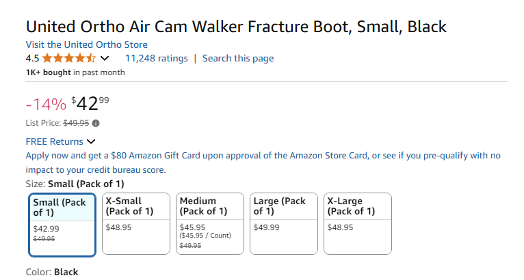
Task: Select the Small (Pack of 1) size
Action: 62,223
